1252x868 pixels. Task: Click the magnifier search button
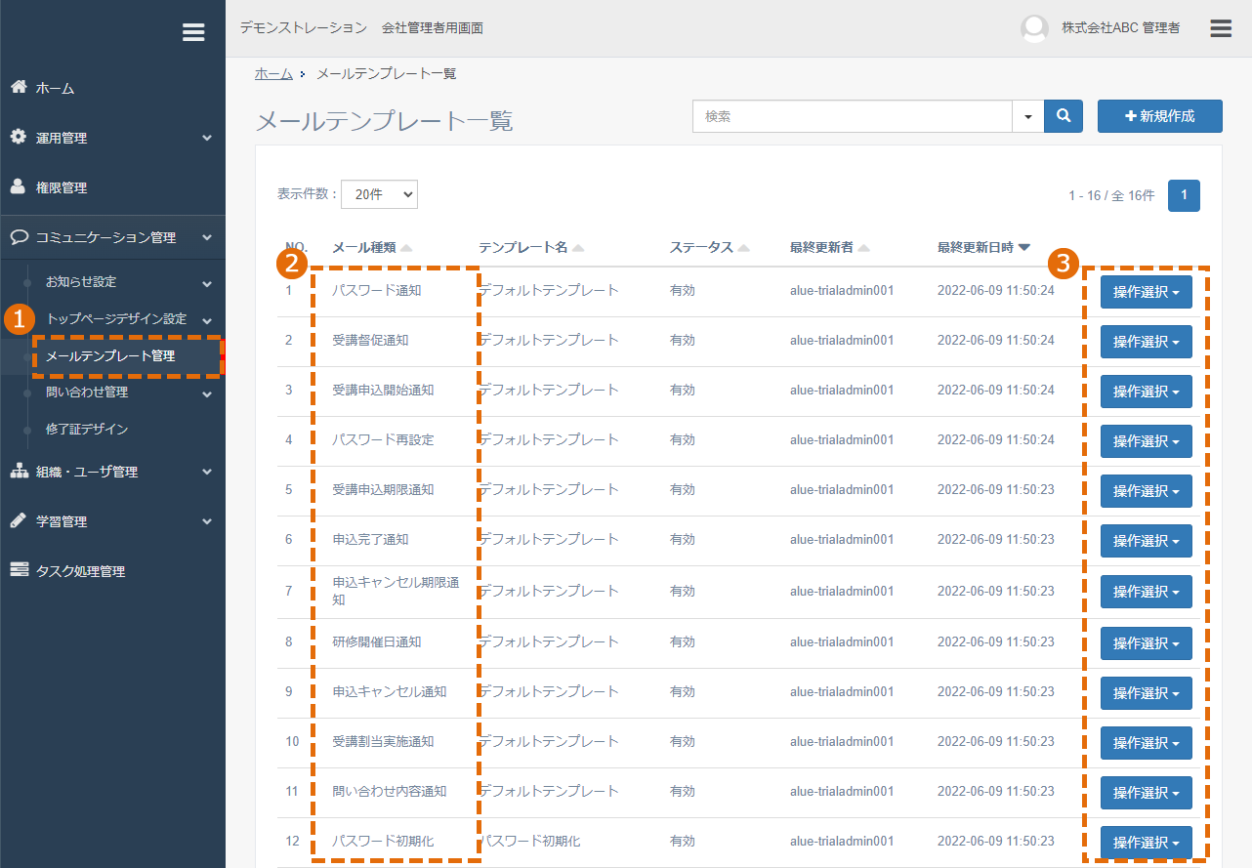point(1064,115)
